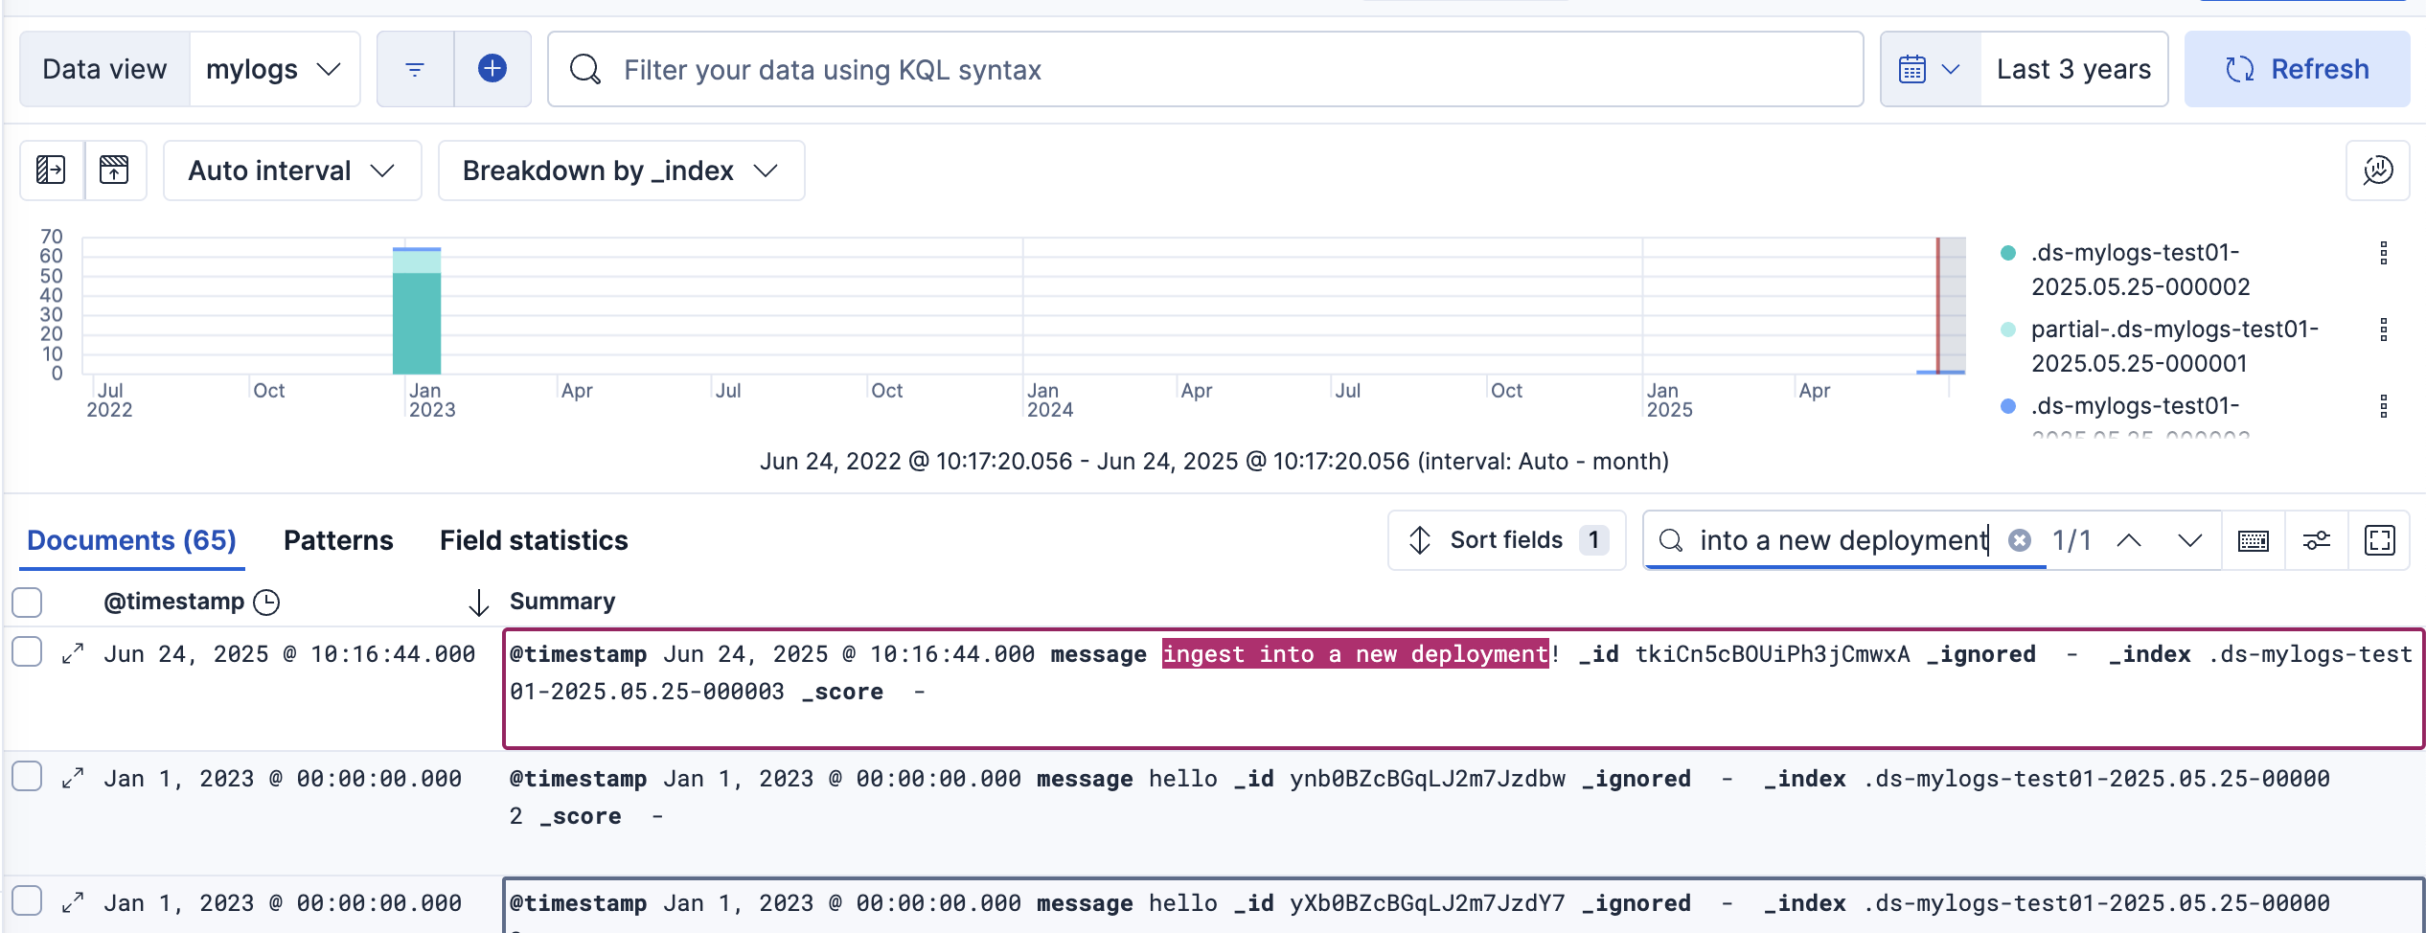Clear the in-table search text

coord(2020,540)
